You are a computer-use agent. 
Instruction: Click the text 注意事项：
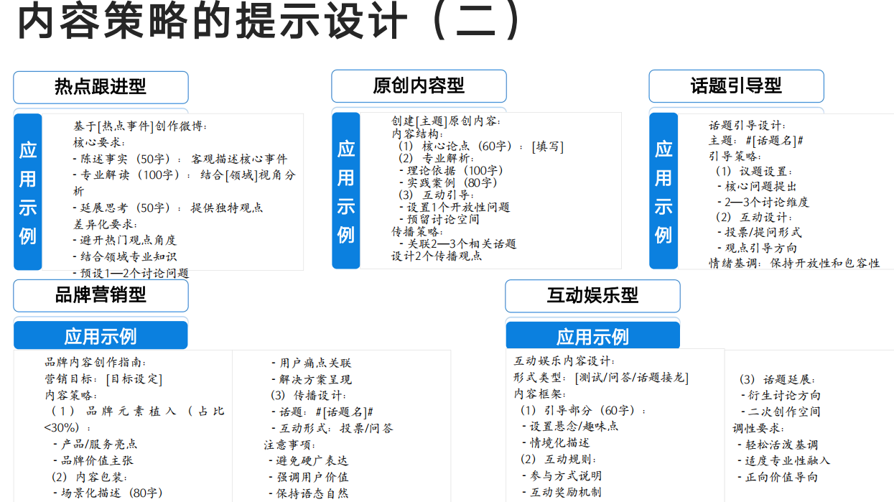[289, 445]
